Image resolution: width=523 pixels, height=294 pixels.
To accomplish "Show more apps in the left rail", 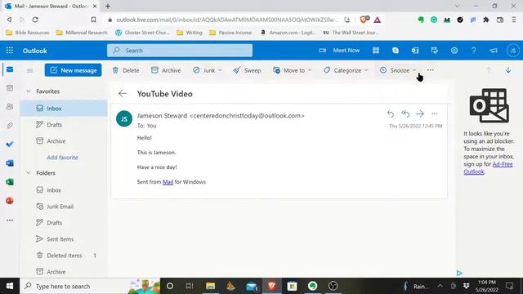I will pos(10,220).
